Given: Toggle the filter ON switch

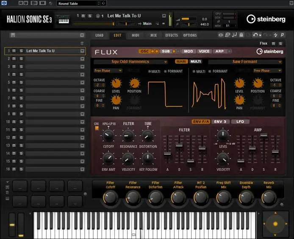Looking at the screenshot, I should click(x=97, y=128).
